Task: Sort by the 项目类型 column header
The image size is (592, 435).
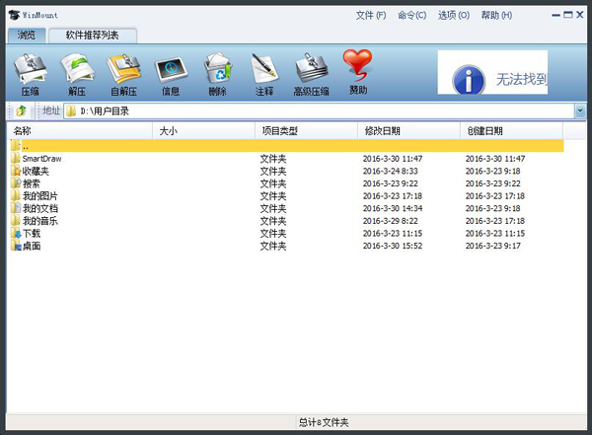Action: 306,131
